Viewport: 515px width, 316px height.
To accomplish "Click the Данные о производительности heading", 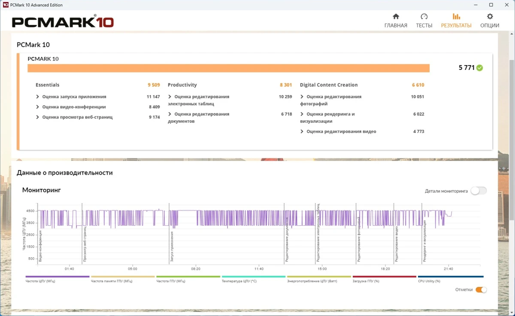I will pyautogui.click(x=65, y=173).
